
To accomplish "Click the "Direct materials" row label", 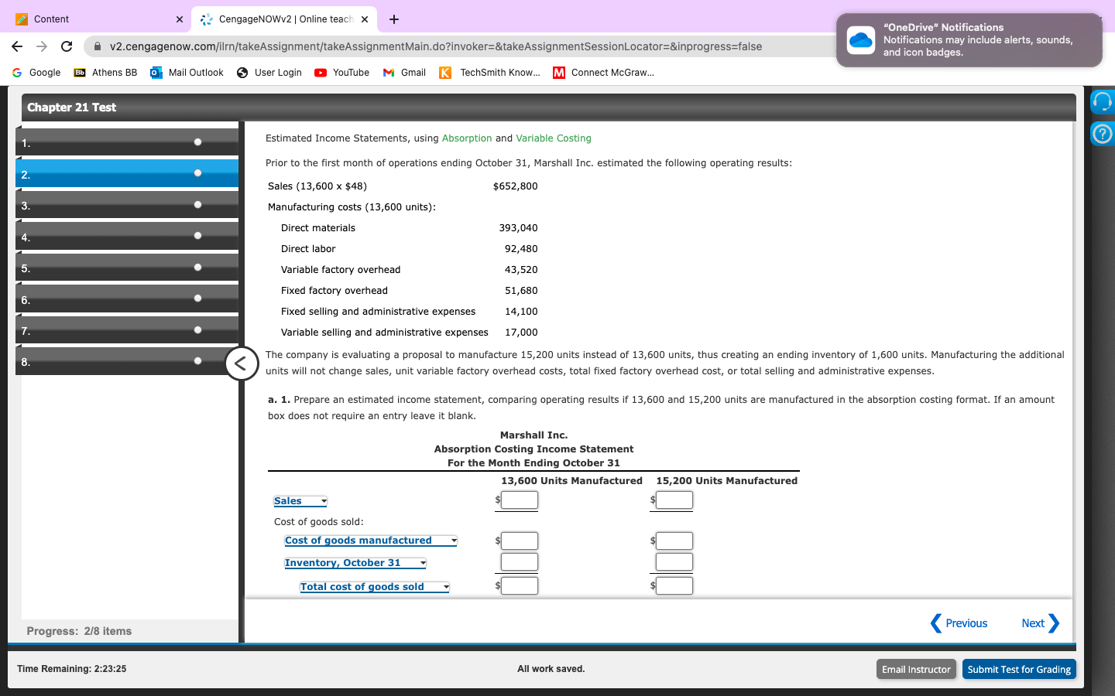I will click(x=318, y=228).
